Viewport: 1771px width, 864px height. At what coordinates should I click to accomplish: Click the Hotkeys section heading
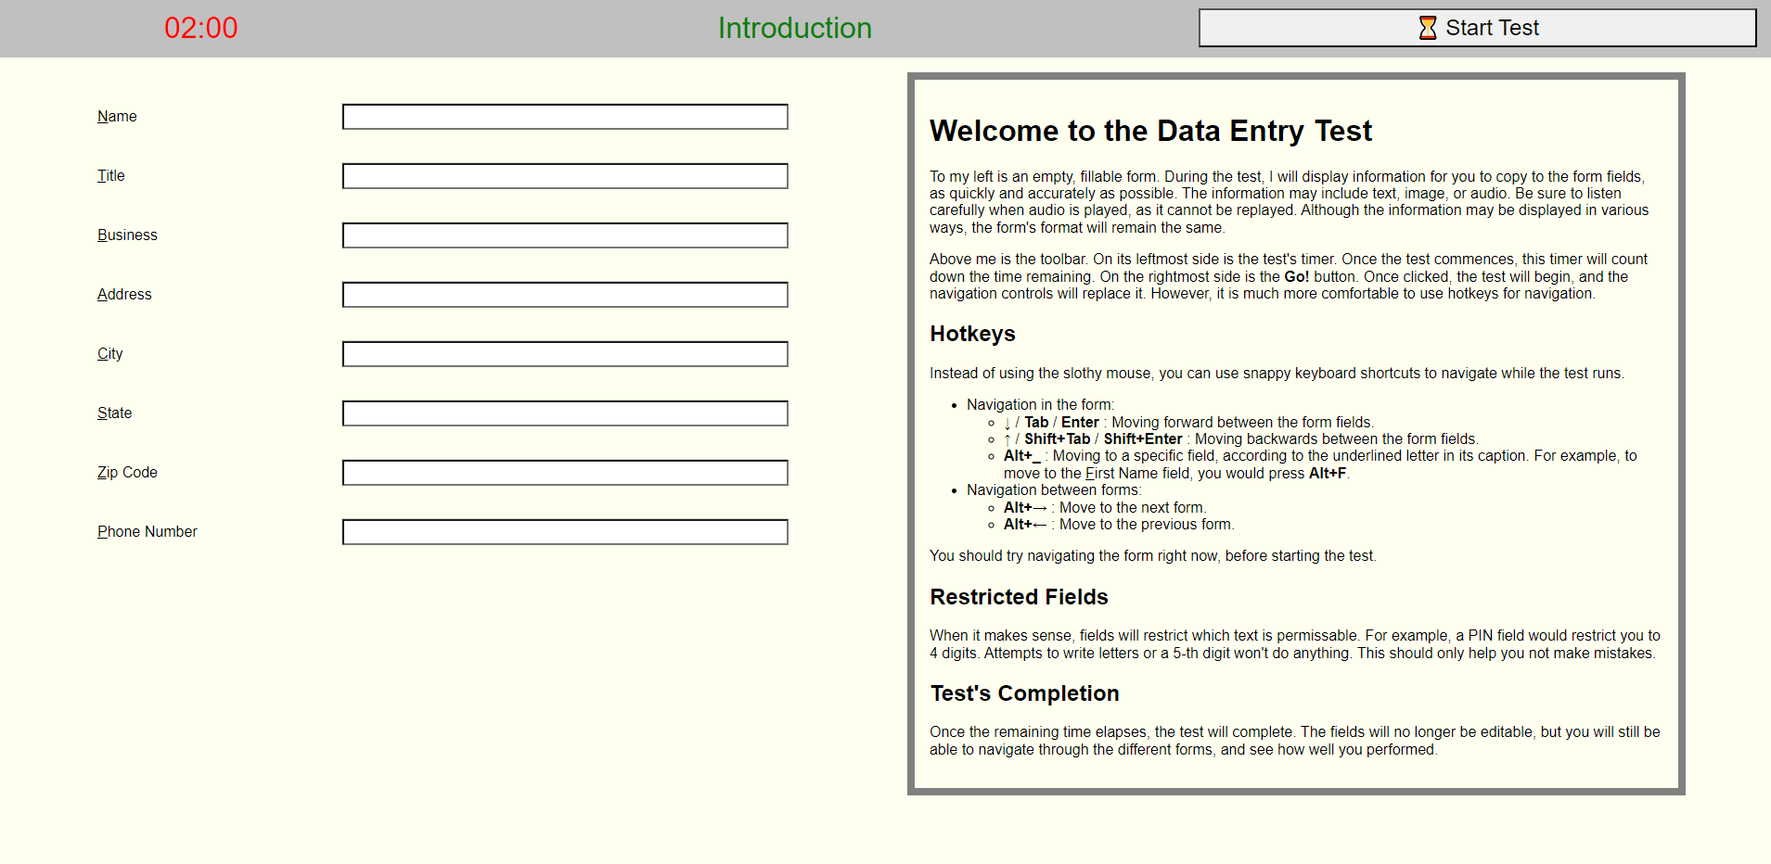[972, 334]
